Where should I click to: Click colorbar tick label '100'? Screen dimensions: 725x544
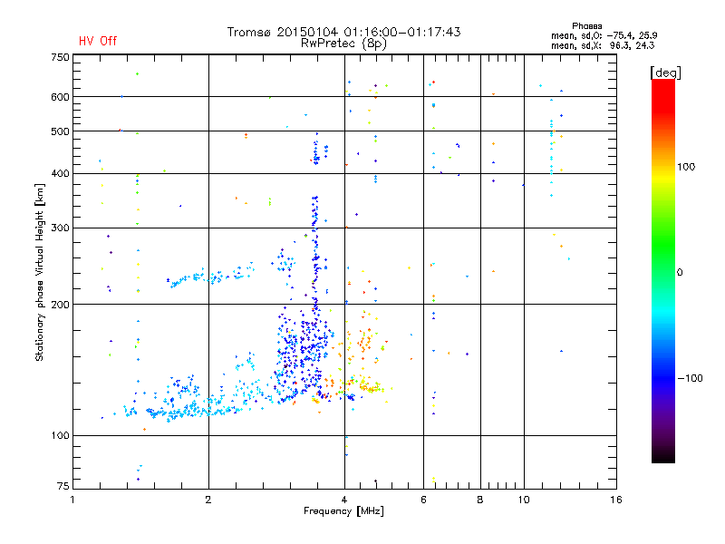click(686, 167)
